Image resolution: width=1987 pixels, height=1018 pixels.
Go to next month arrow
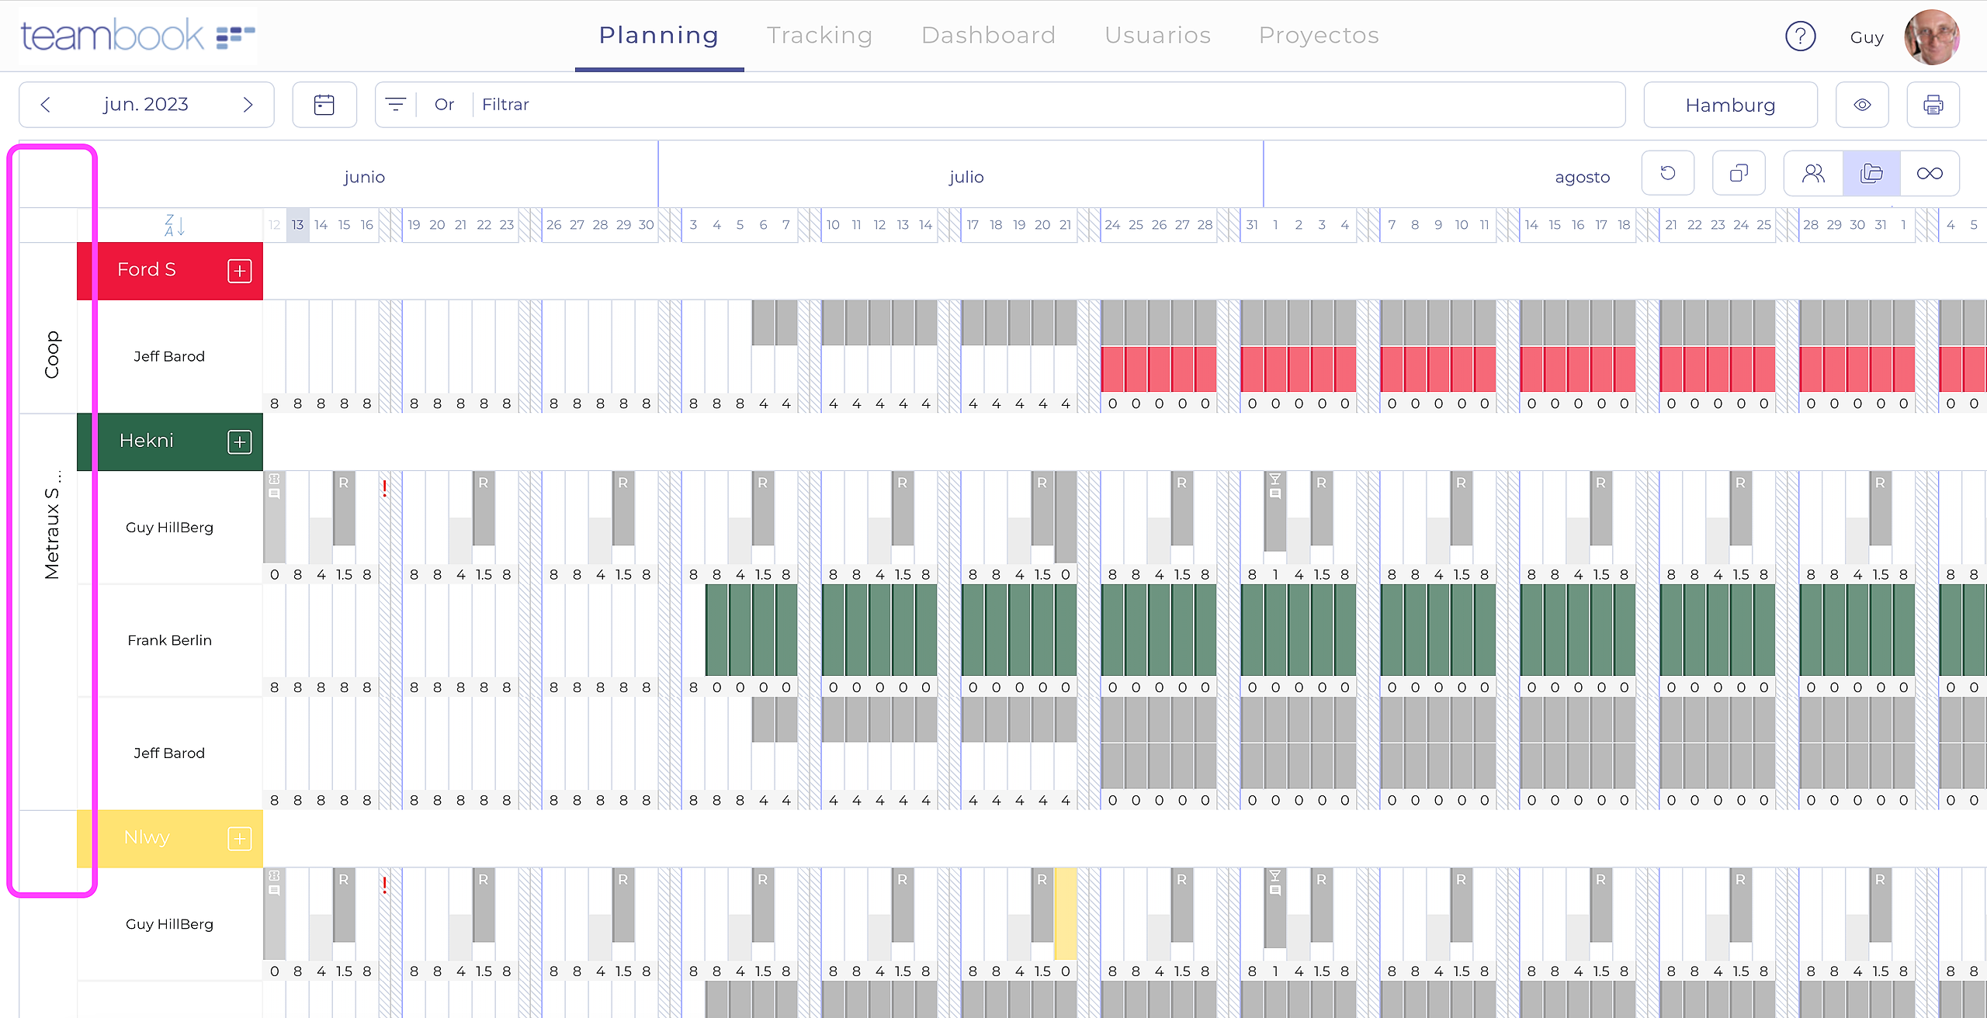point(248,105)
